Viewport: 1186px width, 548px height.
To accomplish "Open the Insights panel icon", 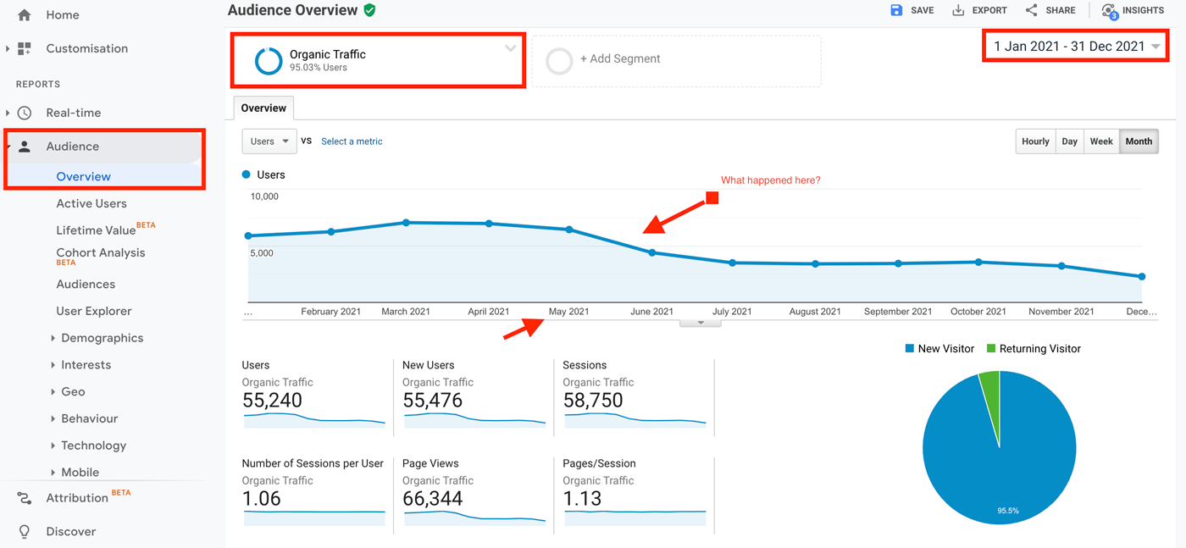I will [x=1109, y=11].
